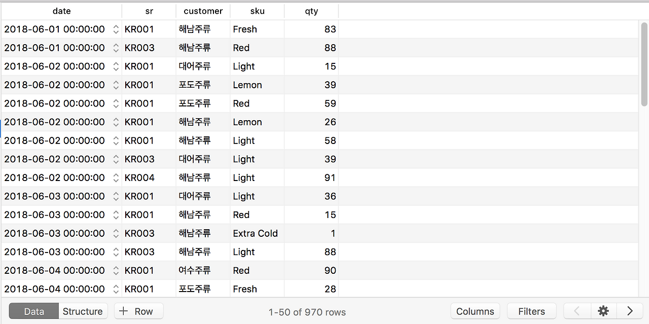This screenshot has height=324, width=649.
Task: Click the plus icon on the Row button
Action: (x=123, y=311)
